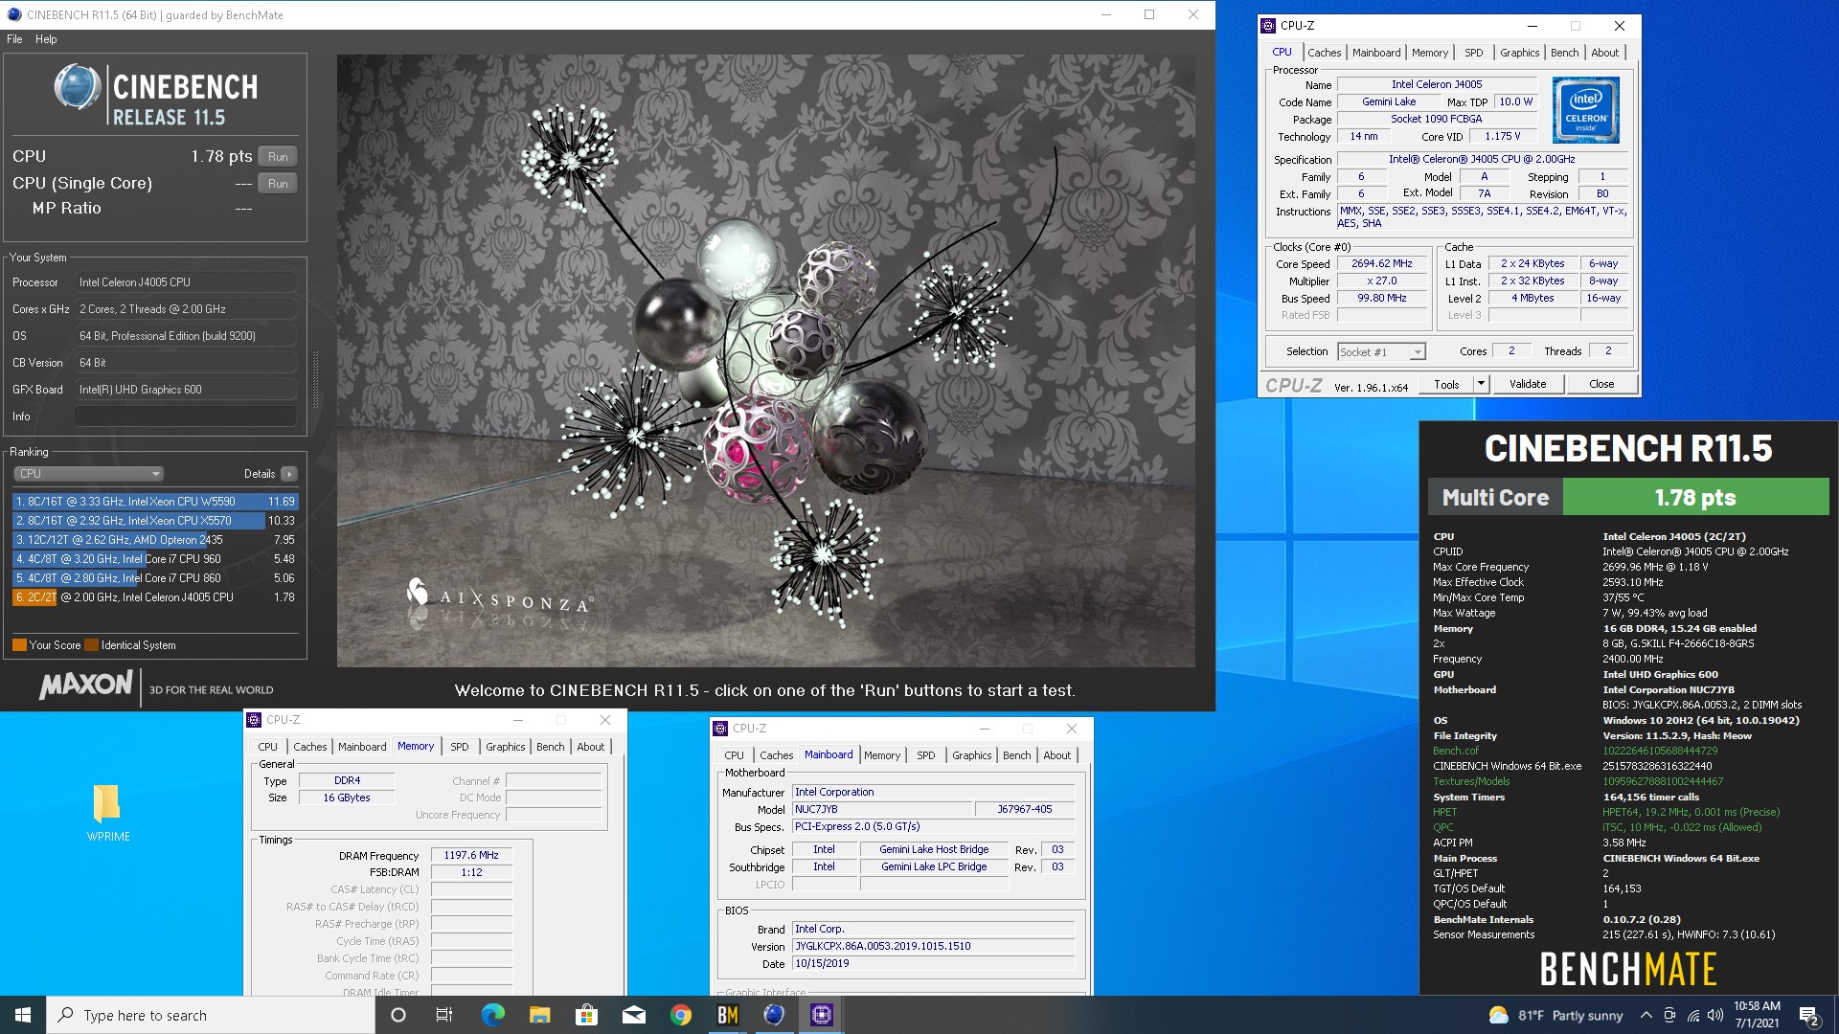Viewport: 1839px width, 1034px height.
Task: Click Cinebench Release 11.5 logo
Action: (x=155, y=94)
